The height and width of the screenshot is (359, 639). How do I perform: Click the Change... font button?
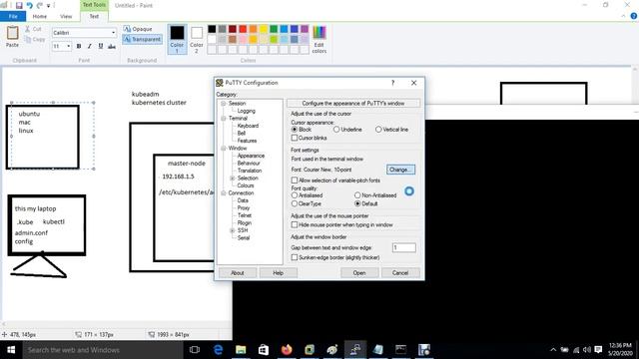point(400,170)
